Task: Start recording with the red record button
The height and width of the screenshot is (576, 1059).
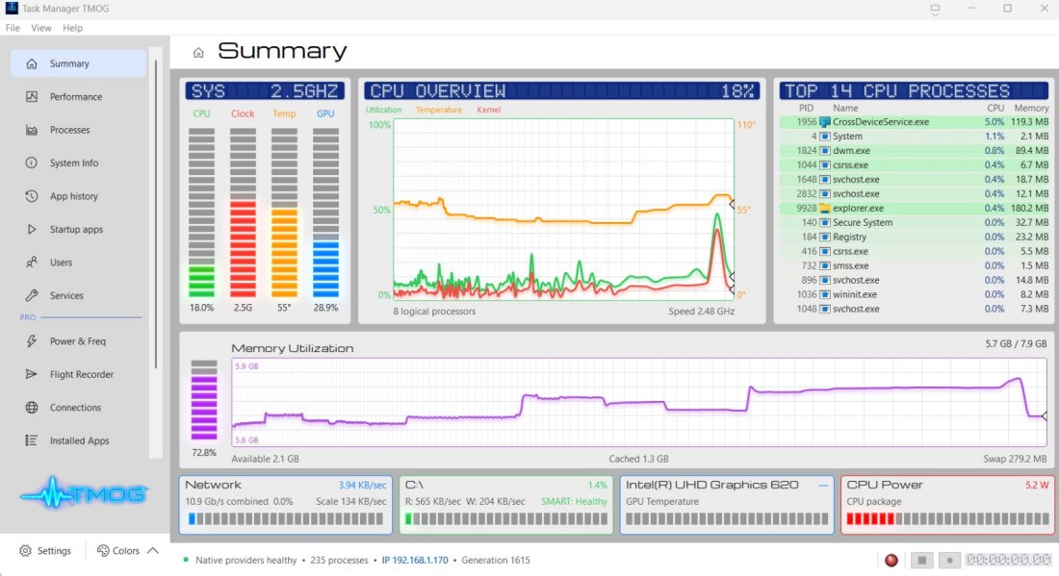Action: [891, 560]
